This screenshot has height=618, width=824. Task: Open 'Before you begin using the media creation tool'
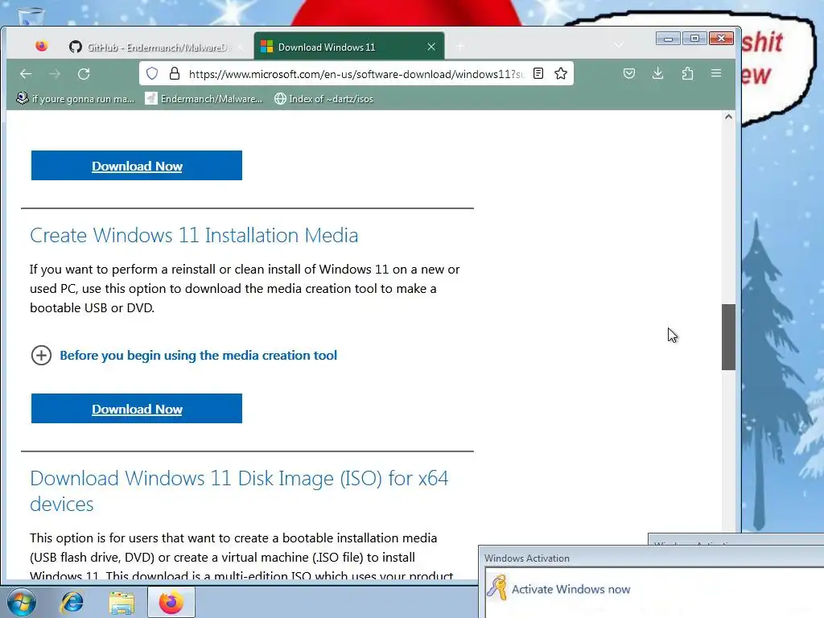[198, 355]
